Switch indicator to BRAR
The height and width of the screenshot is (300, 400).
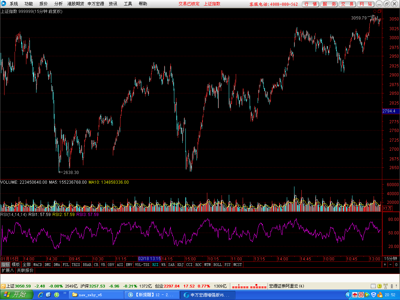[x=87, y=265]
